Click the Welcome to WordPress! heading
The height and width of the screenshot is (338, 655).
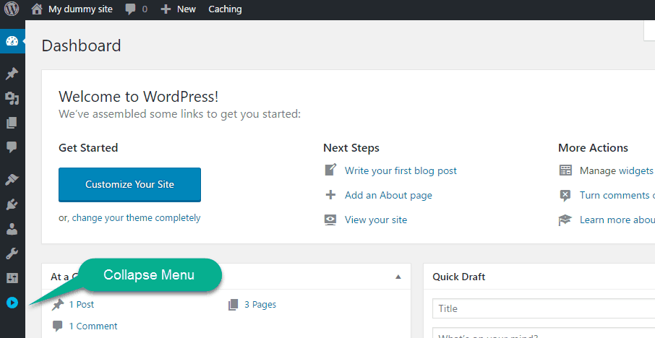139,97
